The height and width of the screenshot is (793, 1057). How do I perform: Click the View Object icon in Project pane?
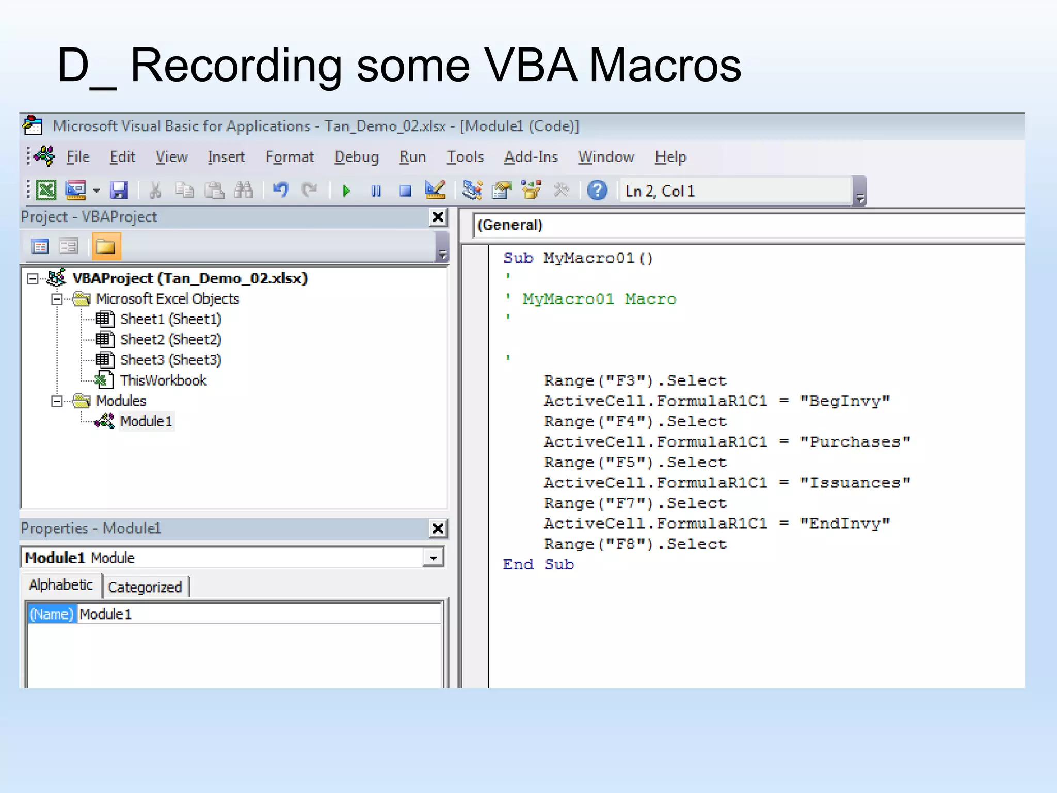68,246
